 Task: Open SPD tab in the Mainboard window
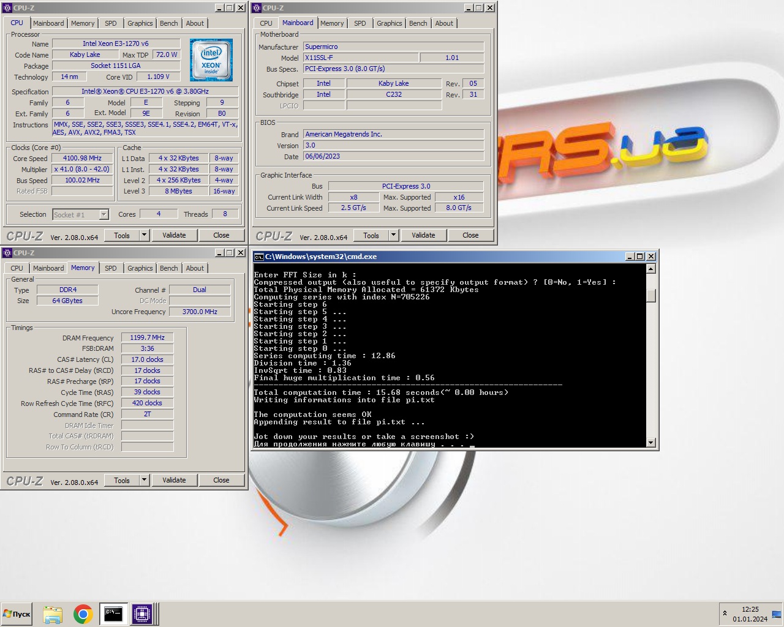[360, 23]
